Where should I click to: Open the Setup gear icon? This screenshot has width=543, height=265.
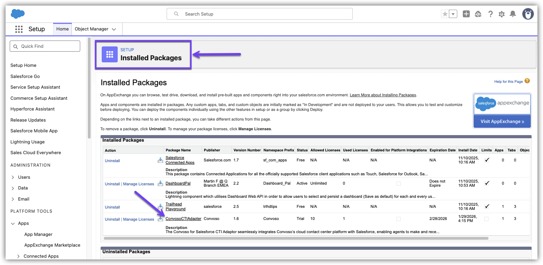click(x=501, y=14)
